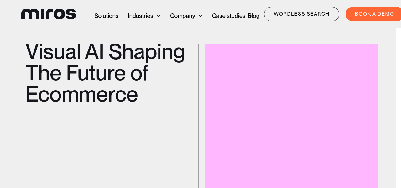Click the word 'Visual' in the headline
The image size is (401, 188).
tap(53, 52)
